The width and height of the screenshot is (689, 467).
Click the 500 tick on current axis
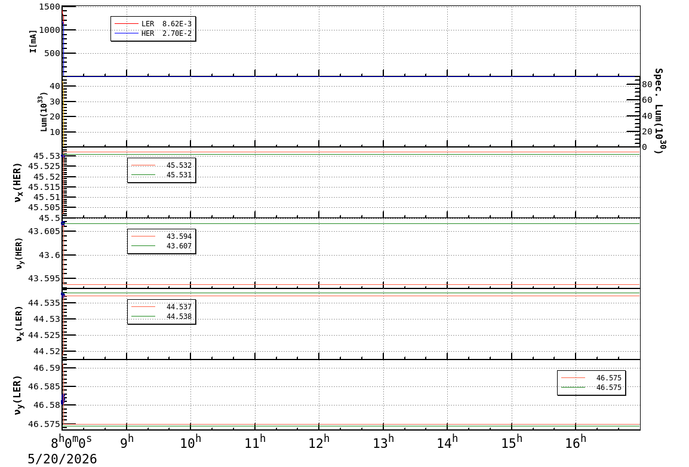point(53,53)
